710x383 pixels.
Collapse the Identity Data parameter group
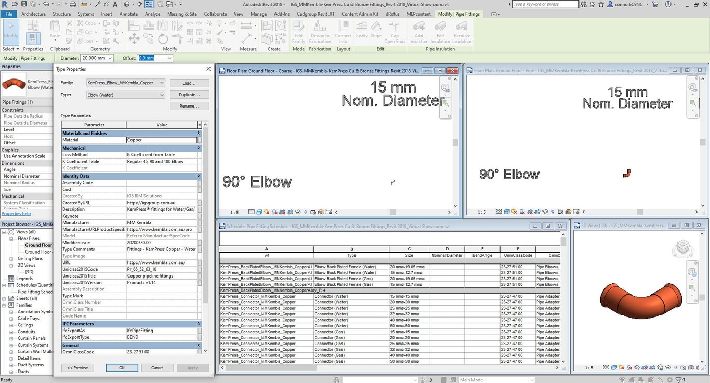click(x=199, y=176)
